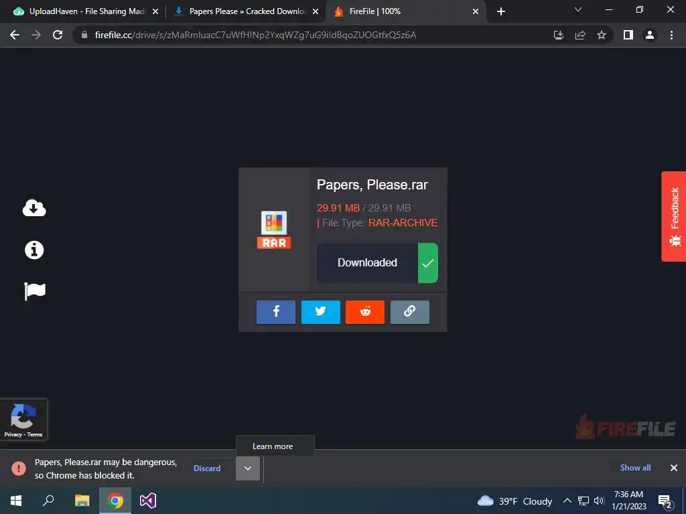Click the Chrome taskbar icon
686x514 pixels.
(115, 501)
